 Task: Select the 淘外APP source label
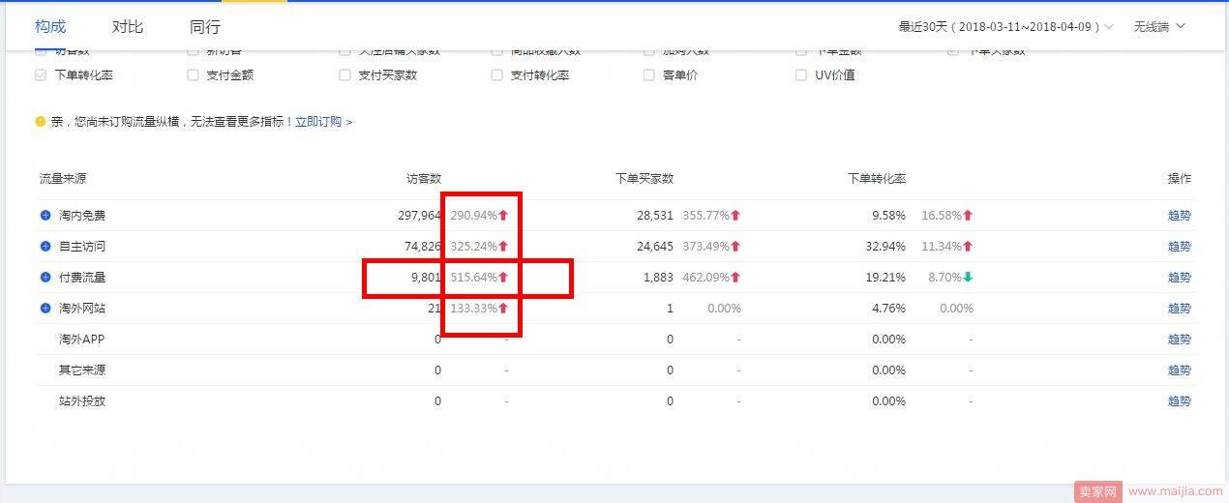pyautogui.click(x=82, y=340)
